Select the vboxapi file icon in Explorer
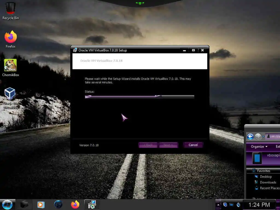Viewport: 280px width, 210px height. [x=257, y=158]
